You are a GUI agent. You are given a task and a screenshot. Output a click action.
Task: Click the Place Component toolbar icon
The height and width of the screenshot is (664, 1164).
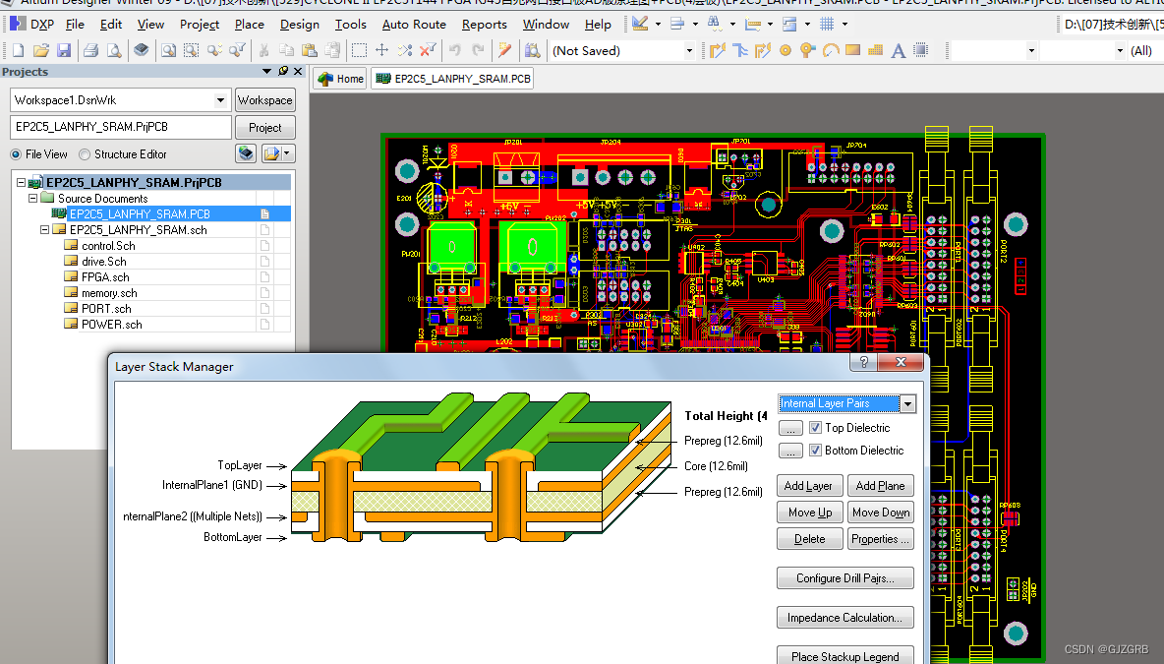[x=918, y=50]
